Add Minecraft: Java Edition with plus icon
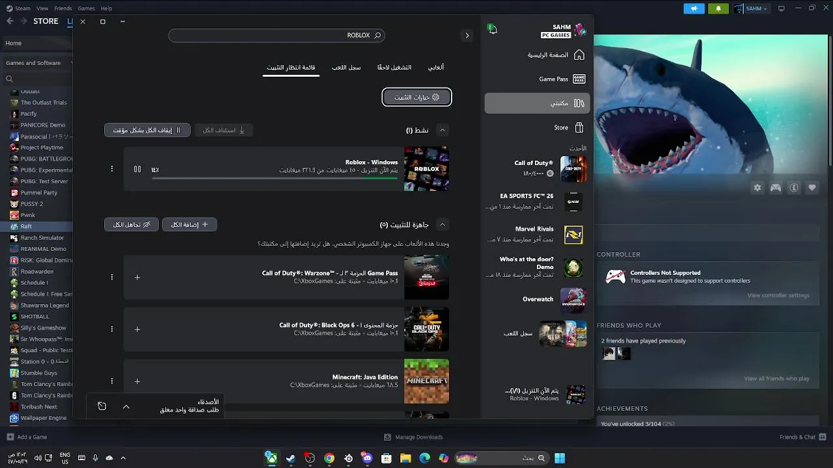This screenshot has height=468, width=833. (137, 382)
